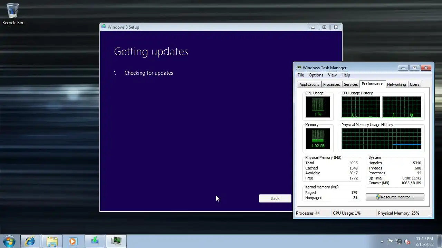
Task: Select Task Manager taskbar icon
Action: (116, 241)
